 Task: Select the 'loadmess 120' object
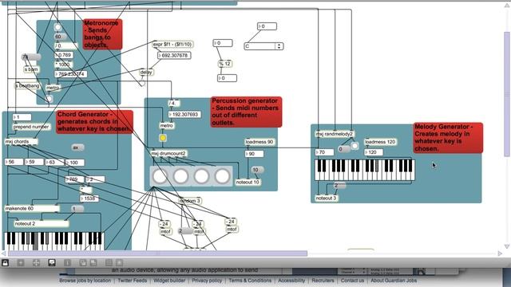[380, 142]
